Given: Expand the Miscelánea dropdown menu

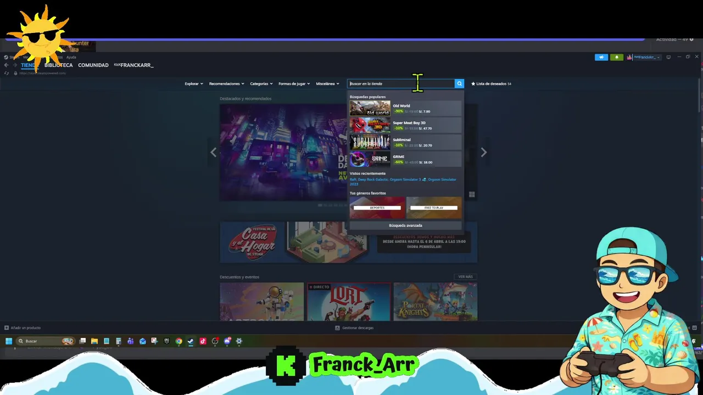Looking at the screenshot, I should click(x=328, y=84).
